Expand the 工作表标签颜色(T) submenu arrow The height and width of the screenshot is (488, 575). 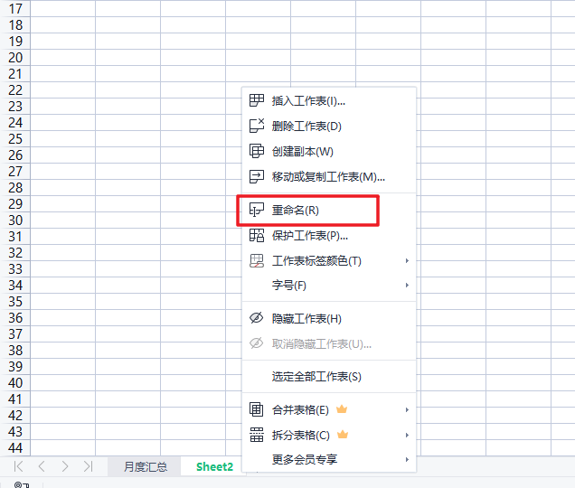point(407,260)
